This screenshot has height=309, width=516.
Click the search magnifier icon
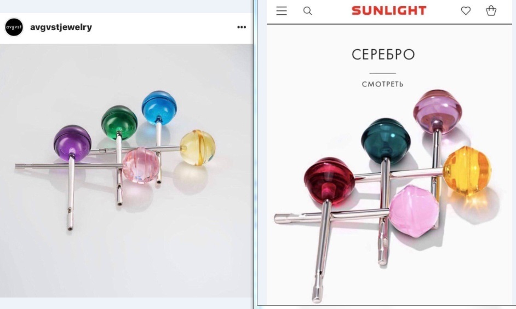click(307, 11)
